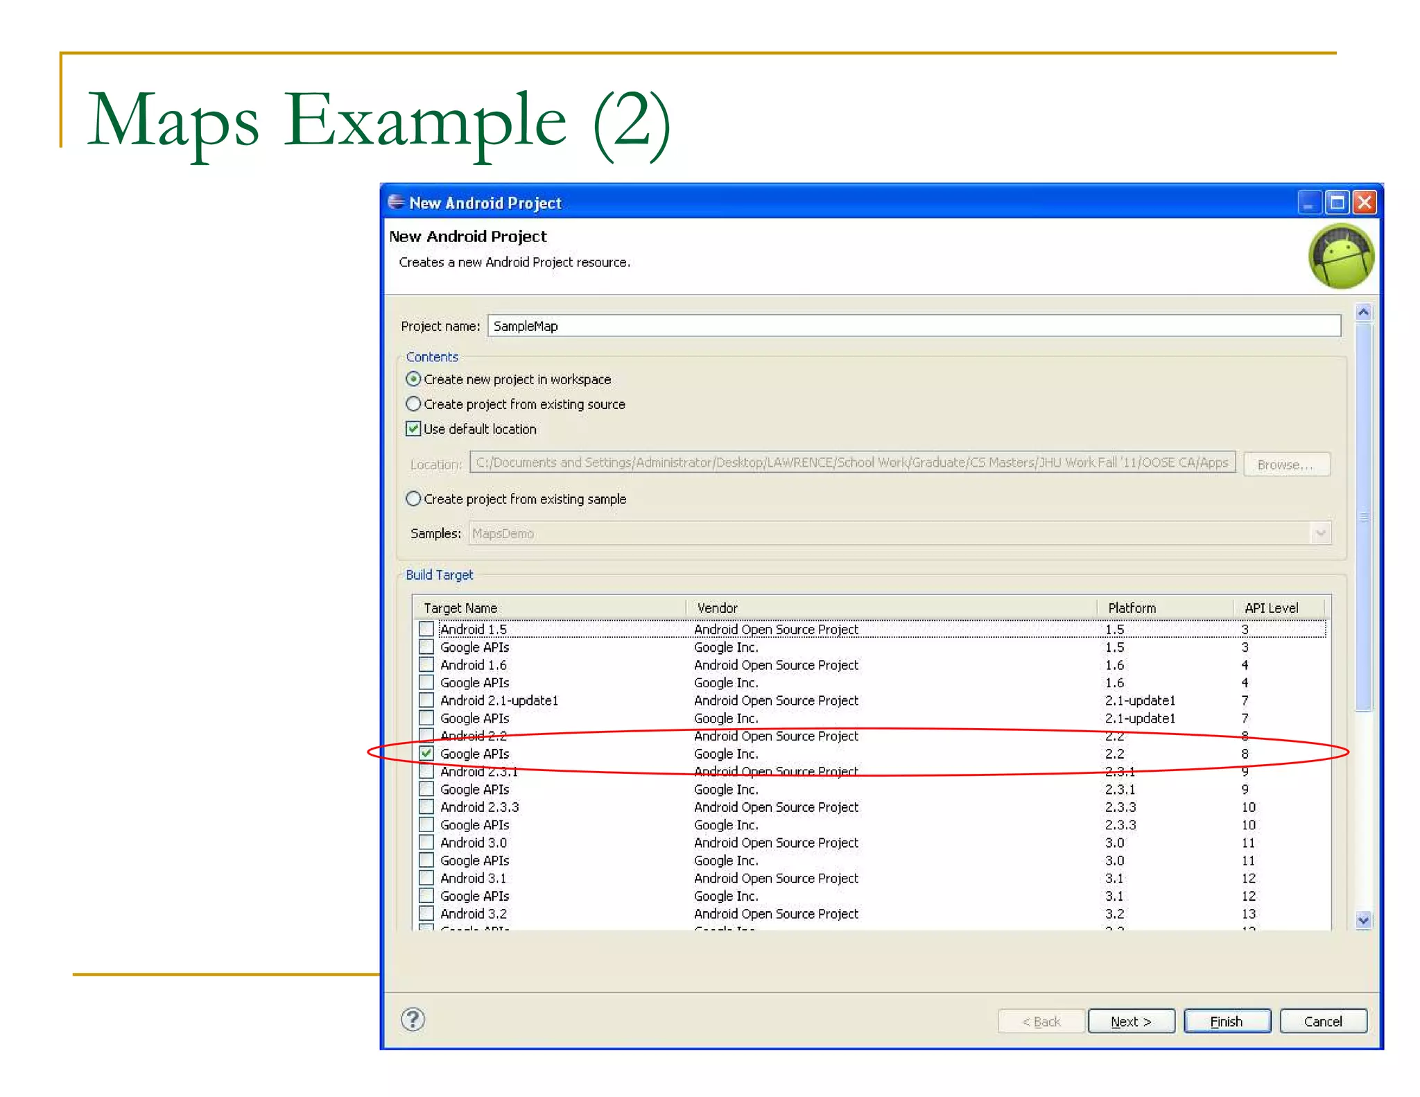Click Google APIs row with platform 1.6

(x=872, y=682)
